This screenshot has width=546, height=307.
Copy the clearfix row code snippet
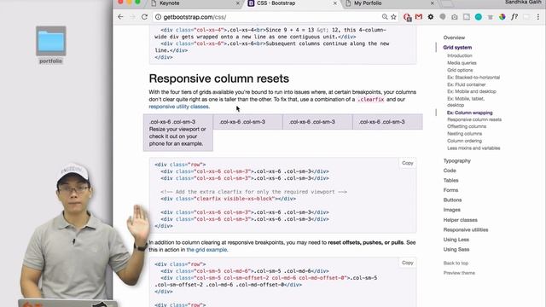408,163
